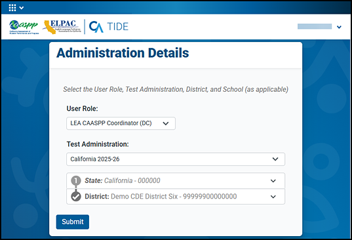This screenshot has height=240, width=352.
Task: Click the ELPAC logo
Action: click(x=62, y=27)
